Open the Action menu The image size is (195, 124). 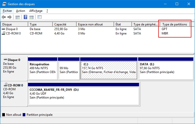(20, 11)
